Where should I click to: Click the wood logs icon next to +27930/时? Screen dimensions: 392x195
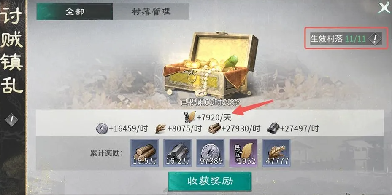click(x=214, y=129)
